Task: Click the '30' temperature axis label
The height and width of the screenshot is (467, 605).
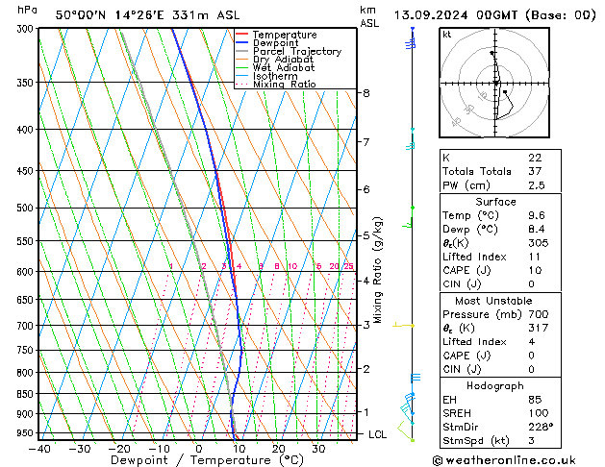Action: (x=318, y=449)
